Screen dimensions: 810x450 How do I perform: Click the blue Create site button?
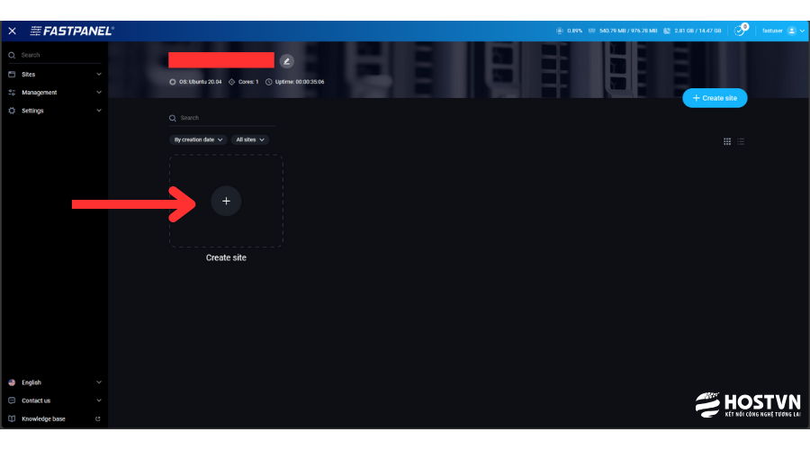click(x=715, y=98)
